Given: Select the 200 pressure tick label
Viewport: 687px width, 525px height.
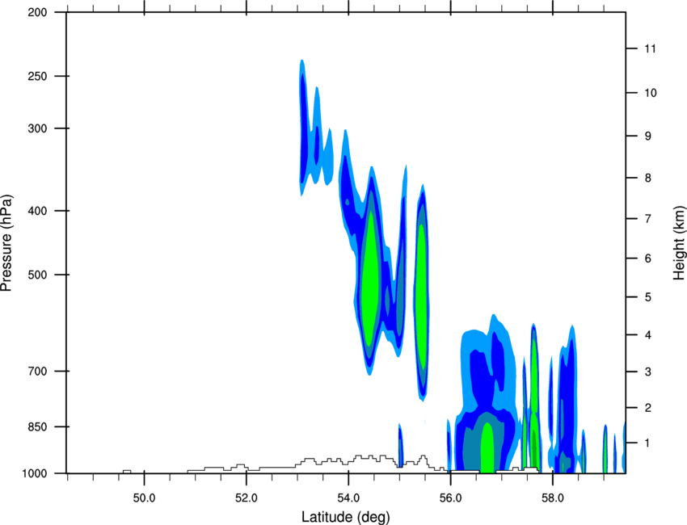Looking at the screenshot, I should [37, 12].
